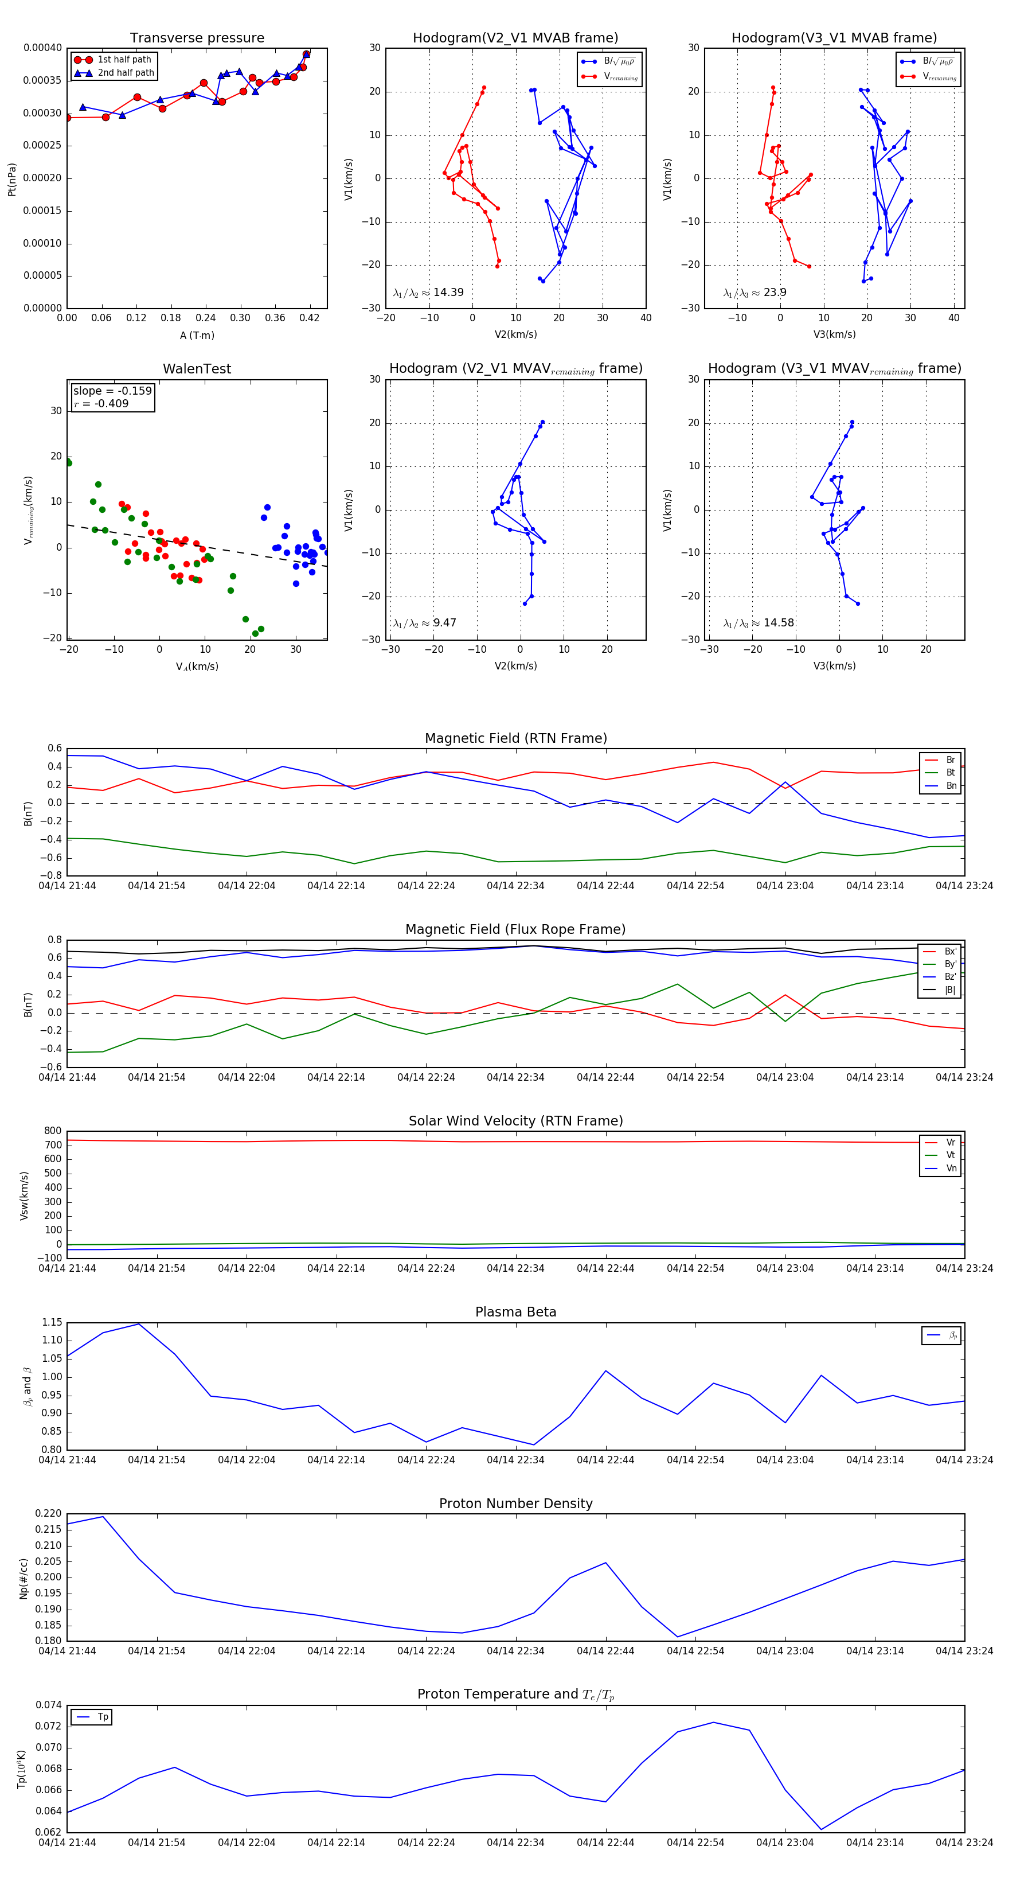Click the '04/14 23:04' tick under Plasma Beta
Image resolution: width=1032 pixels, height=1893 pixels.
(x=785, y=1459)
